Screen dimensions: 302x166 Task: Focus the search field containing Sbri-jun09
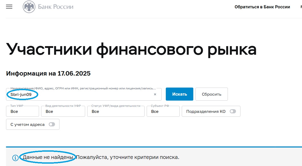pyautogui.click(x=84, y=94)
